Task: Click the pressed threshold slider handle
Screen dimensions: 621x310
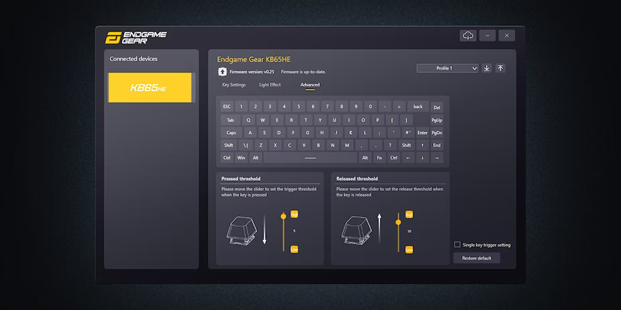Action: [284, 216]
